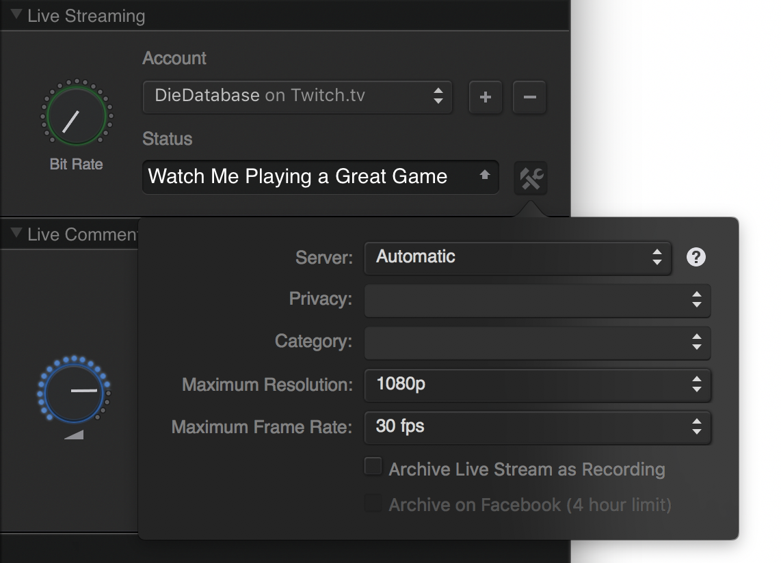The height and width of the screenshot is (563, 781).
Task: Click the blue Live Comments knob
Action: point(74,390)
